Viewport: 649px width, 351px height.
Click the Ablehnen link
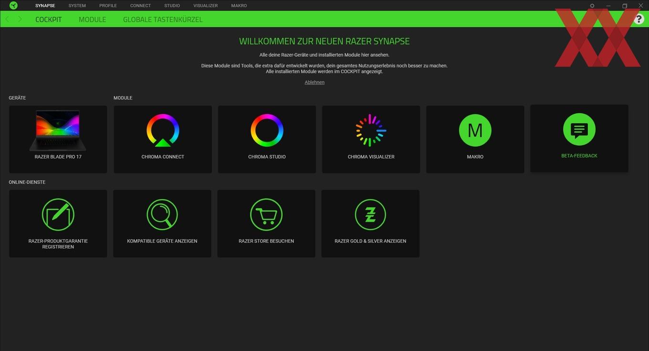coord(314,82)
